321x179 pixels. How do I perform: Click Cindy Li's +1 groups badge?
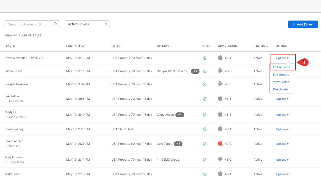[x=180, y=115]
